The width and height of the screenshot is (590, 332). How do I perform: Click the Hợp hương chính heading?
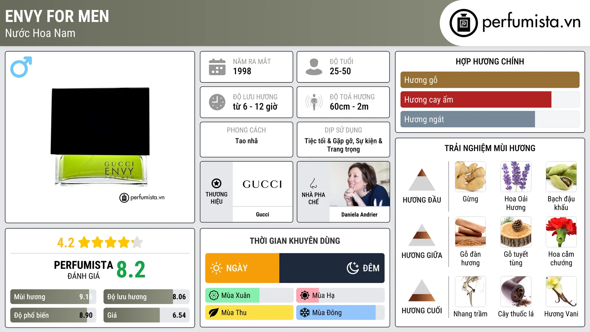(x=490, y=61)
